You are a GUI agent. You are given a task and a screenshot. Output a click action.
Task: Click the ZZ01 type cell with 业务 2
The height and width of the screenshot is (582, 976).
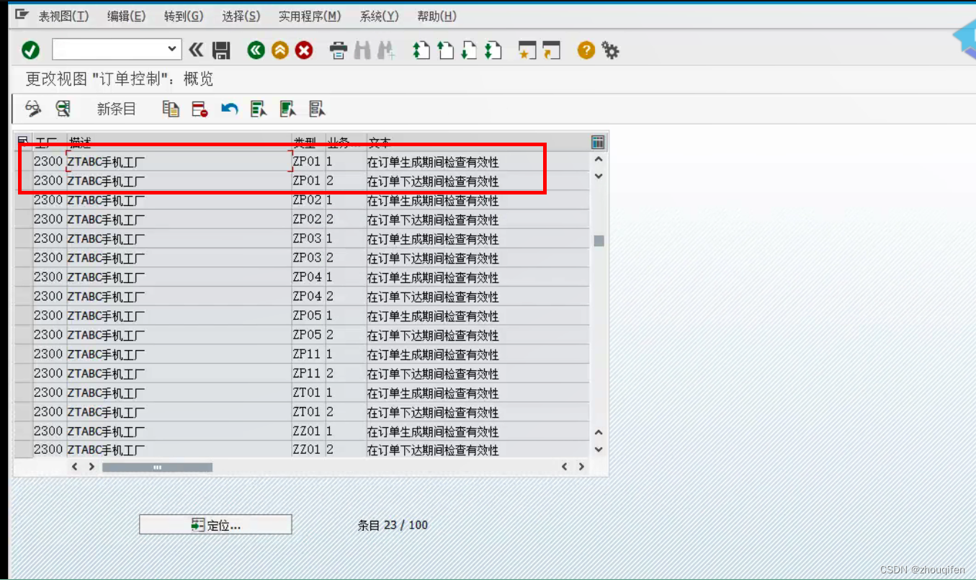point(308,449)
